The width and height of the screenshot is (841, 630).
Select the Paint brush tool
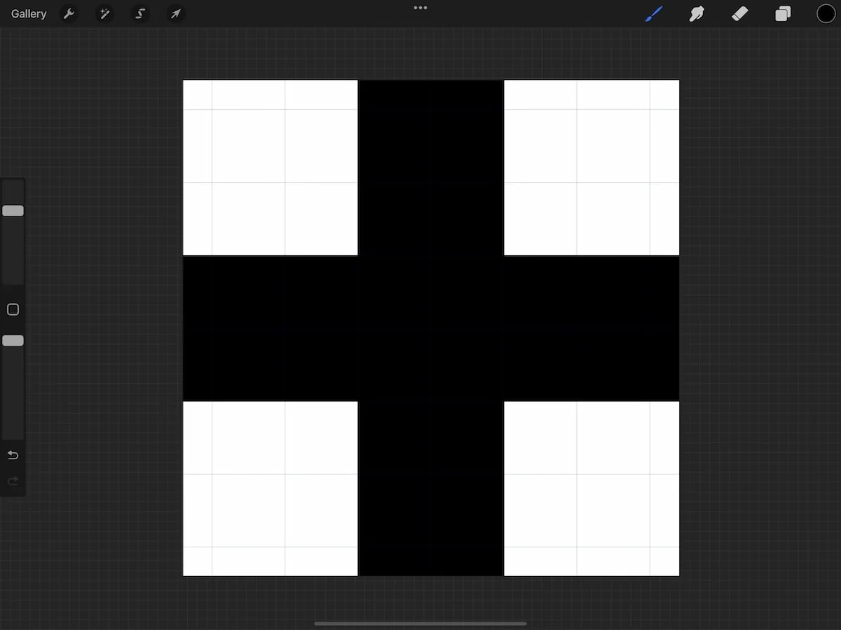pos(654,13)
